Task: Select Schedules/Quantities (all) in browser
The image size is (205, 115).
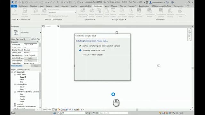Action: pyautogui.click(x=26, y=106)
